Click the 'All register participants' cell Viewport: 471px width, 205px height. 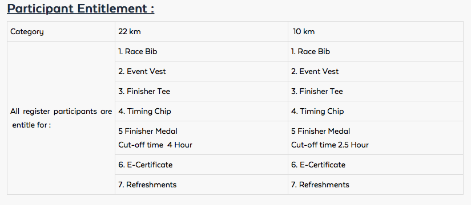tap(61, 118)
